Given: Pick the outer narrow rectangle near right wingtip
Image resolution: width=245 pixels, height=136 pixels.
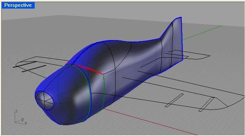Looking at the screenshot, I should [x=207, y=104].
